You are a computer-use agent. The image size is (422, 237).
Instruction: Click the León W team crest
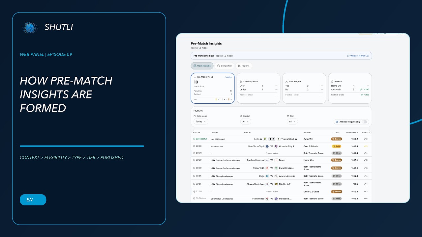(x=265, y=139)
